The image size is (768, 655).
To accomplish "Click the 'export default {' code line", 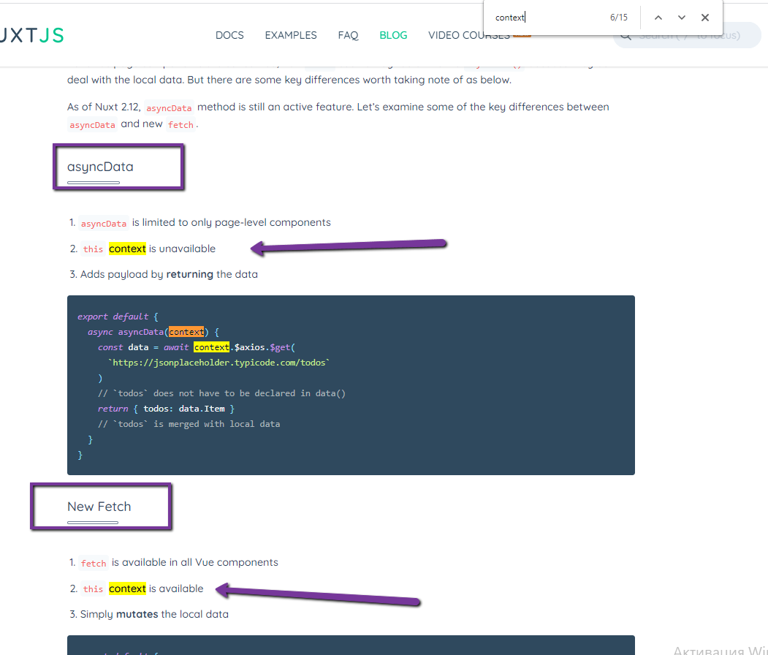I will coord(118,317).
